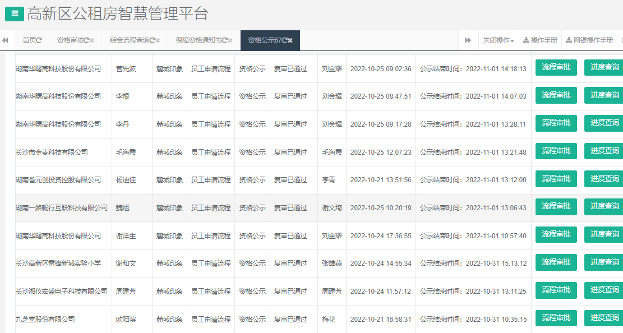Click 流程审批 in 谢和文's row

tap(556, 262)
